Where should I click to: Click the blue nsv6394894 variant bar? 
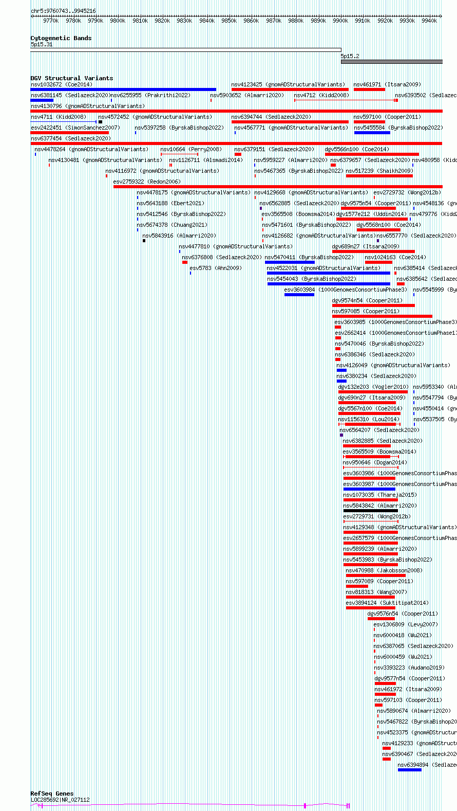(x=409, y=770)
